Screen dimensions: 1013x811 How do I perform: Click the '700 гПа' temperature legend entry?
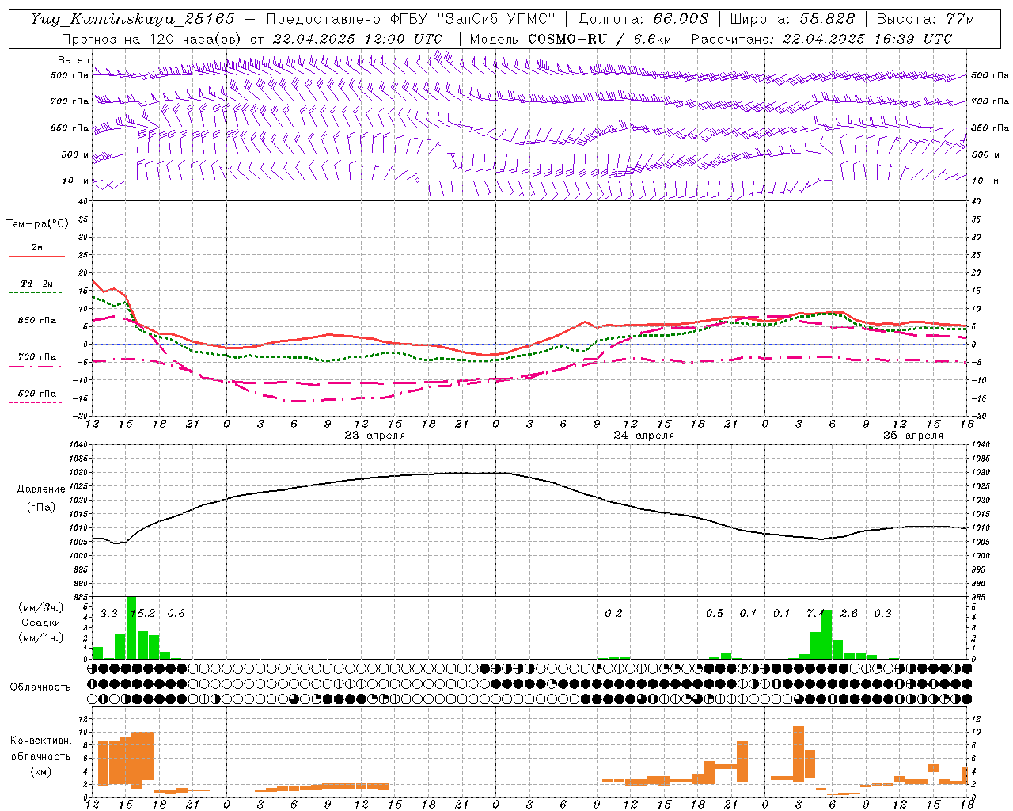[x=37, y=356]
